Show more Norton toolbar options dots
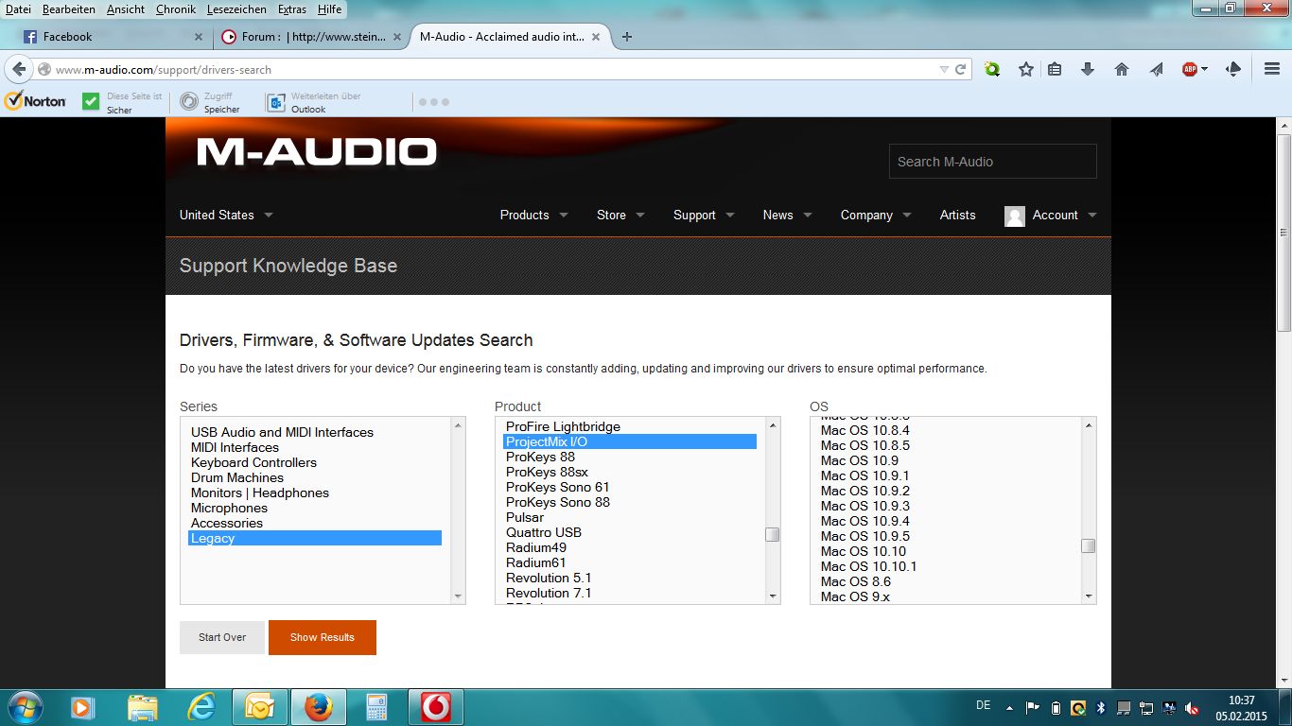 pyautogui.click(x=433, y=102)
